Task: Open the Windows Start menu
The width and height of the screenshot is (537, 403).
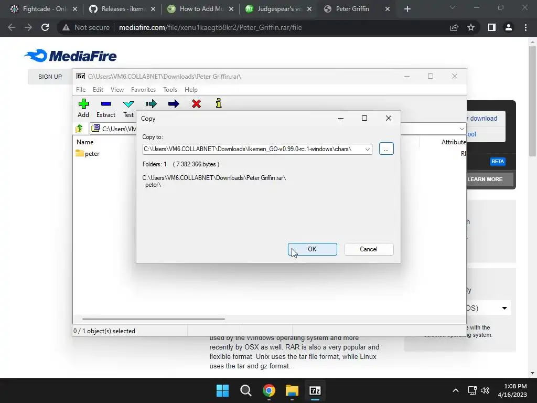Action: coord(222,390)
